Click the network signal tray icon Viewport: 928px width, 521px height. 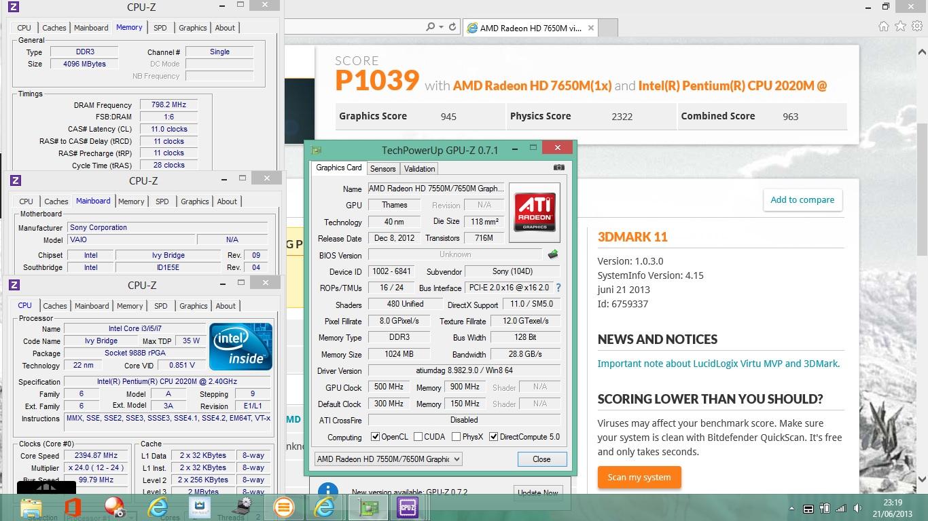(x=841, y=509)
